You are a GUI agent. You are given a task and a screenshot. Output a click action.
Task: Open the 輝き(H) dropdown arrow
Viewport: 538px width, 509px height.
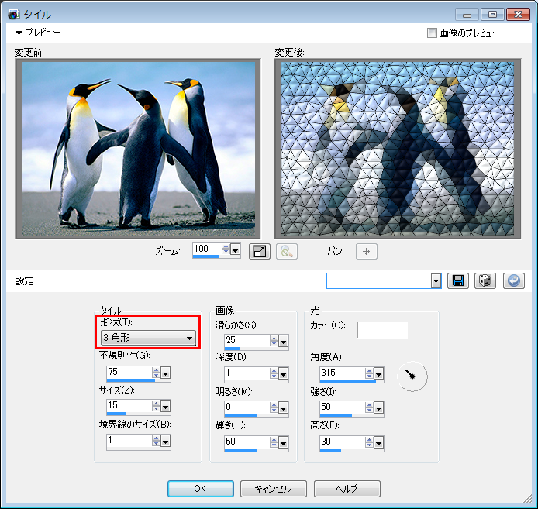(283, 443)
